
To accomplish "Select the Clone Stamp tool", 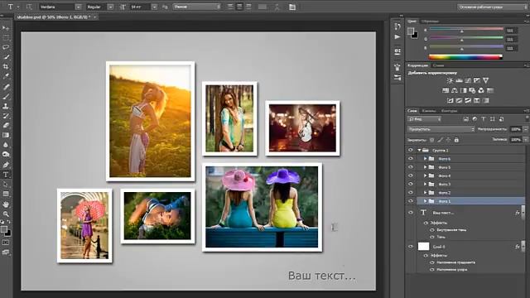I will (6, 106).
